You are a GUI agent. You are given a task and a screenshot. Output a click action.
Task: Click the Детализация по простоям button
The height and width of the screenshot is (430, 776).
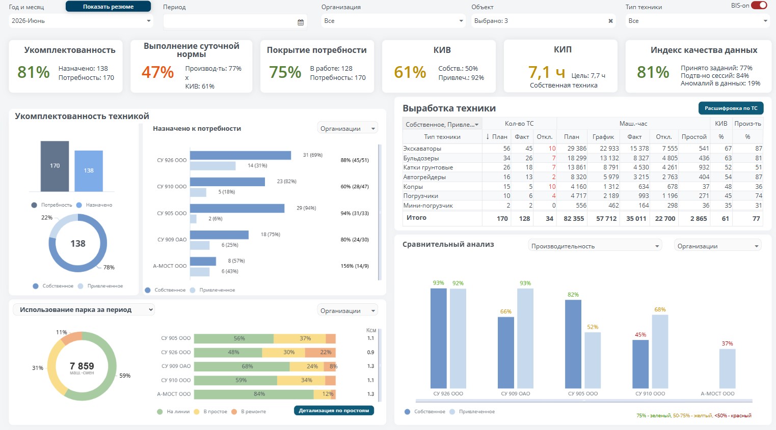click(x=334, y=411)
